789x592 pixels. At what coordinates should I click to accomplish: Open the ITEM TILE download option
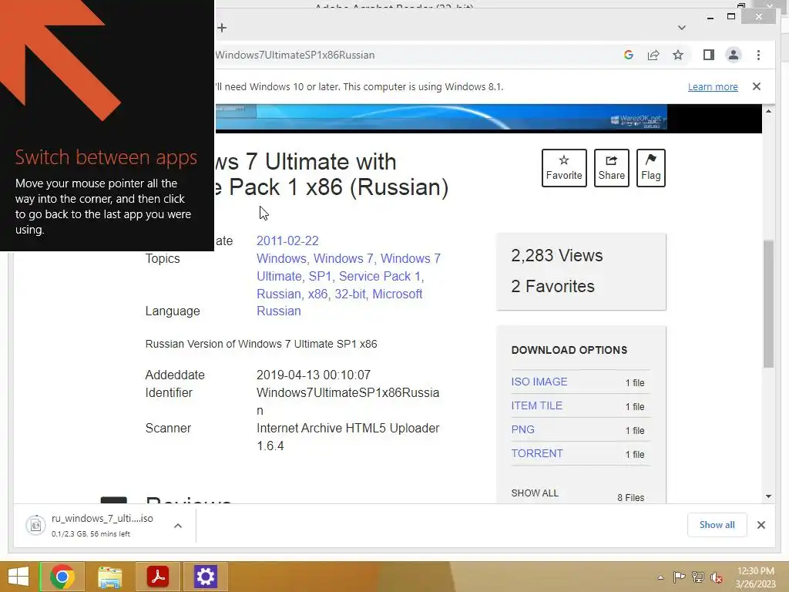[536, 405]
